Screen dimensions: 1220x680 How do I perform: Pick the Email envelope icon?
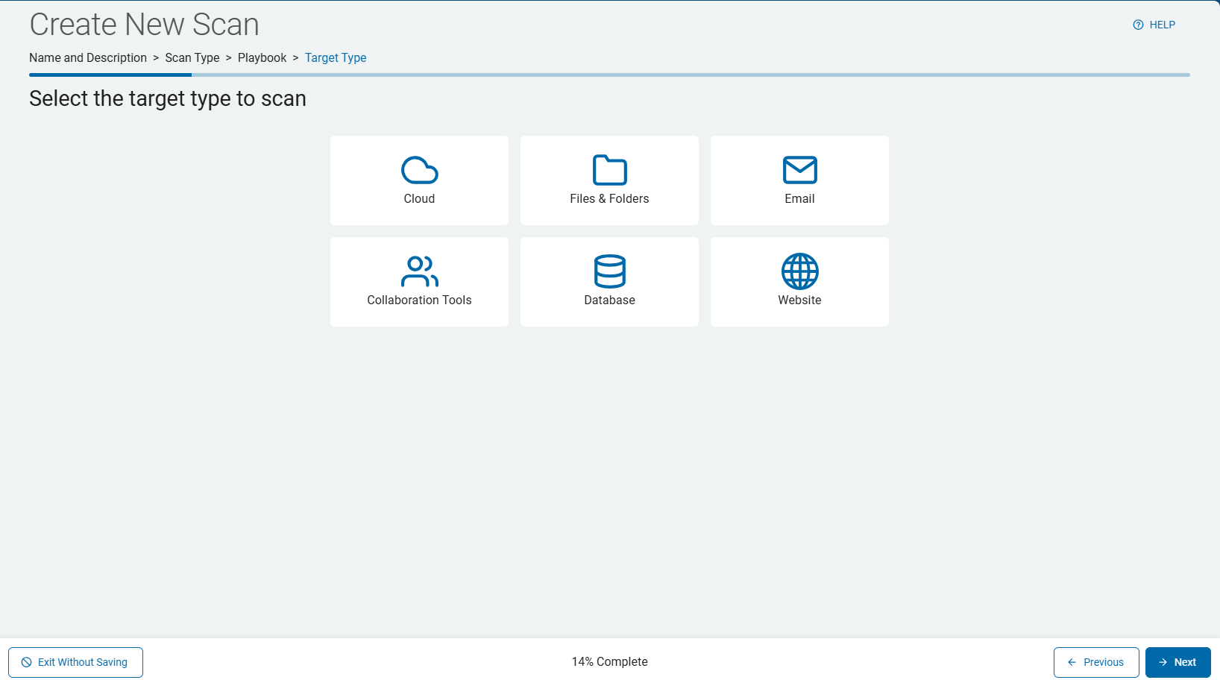pos(799,170)
